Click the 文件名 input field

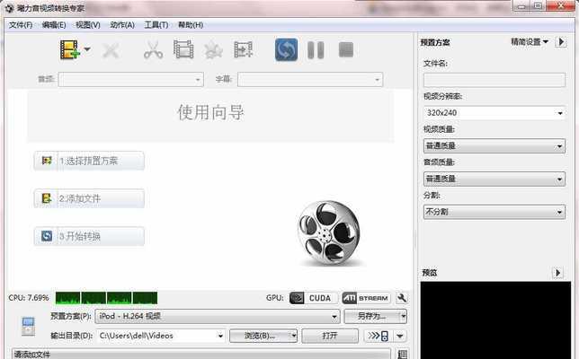coord(494,80)
